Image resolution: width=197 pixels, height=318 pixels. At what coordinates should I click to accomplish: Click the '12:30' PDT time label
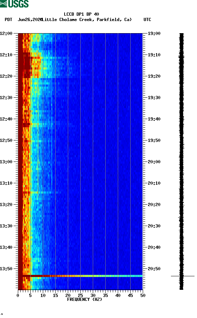[6, 98]
